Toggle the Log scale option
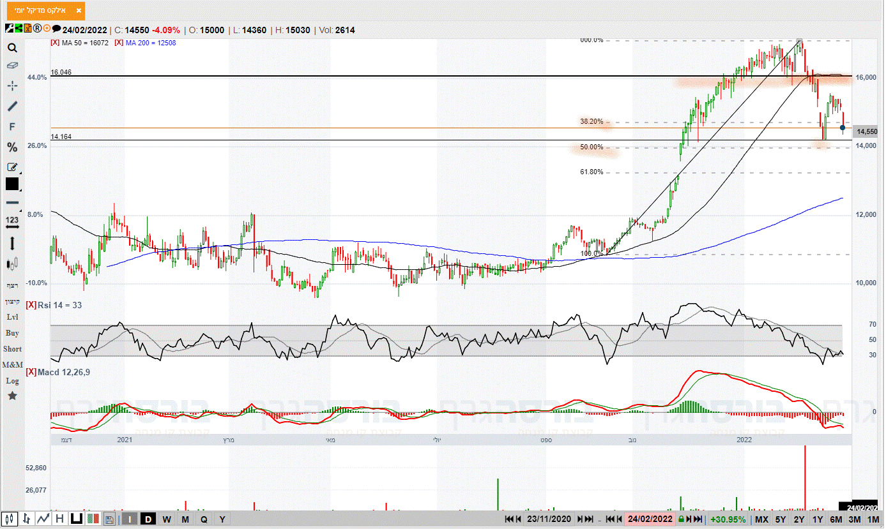This screenshot has width=886, height=529. (x=12, y=381)
